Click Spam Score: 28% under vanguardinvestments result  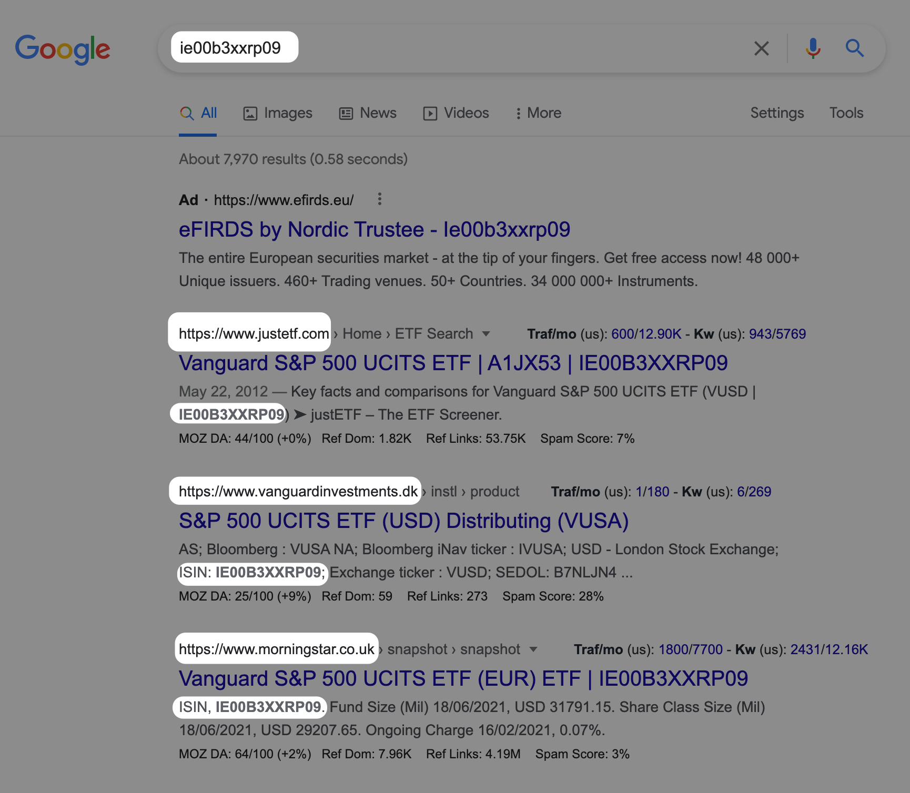[553, 596]
